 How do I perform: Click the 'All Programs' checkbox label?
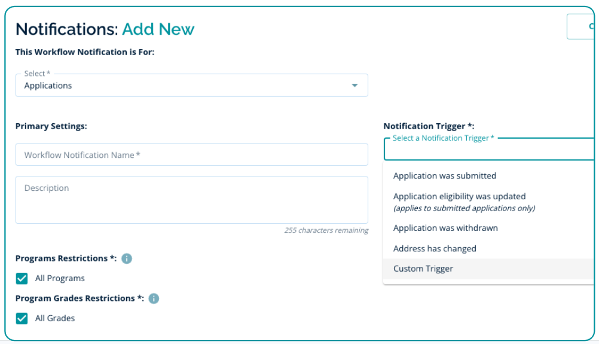coord(60,278)
